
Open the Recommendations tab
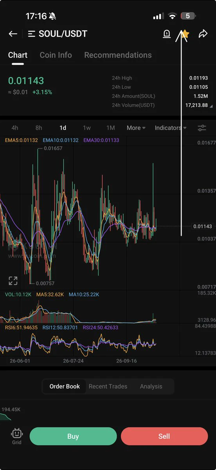[x=118, y=55]
